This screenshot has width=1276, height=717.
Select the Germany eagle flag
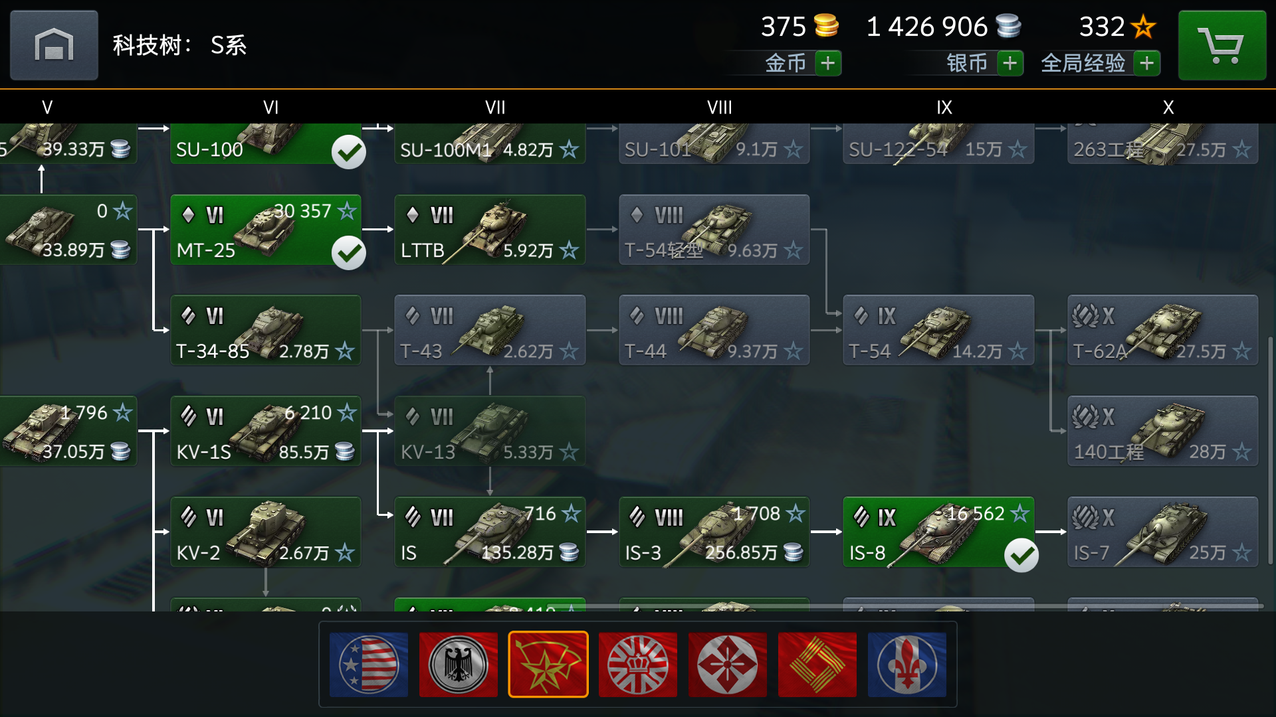tap(459, 664)
